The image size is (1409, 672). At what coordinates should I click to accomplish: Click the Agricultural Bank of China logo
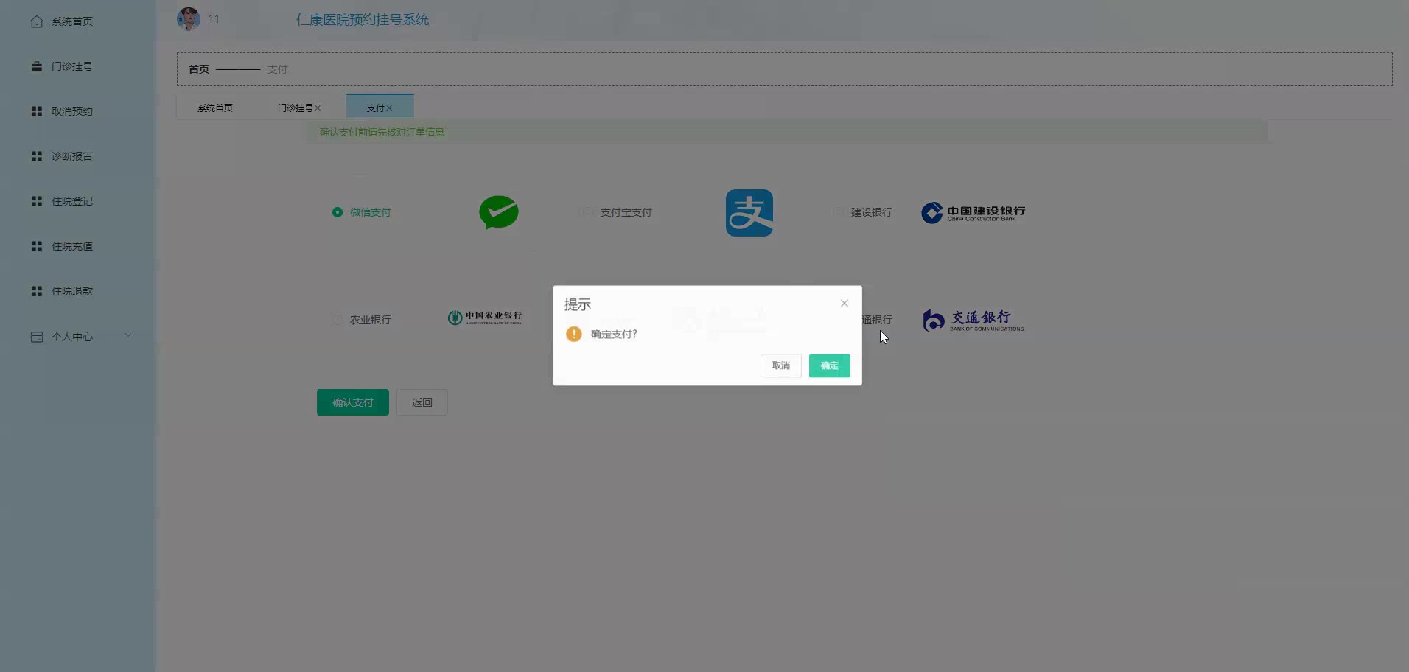click(x=485, y=318)
